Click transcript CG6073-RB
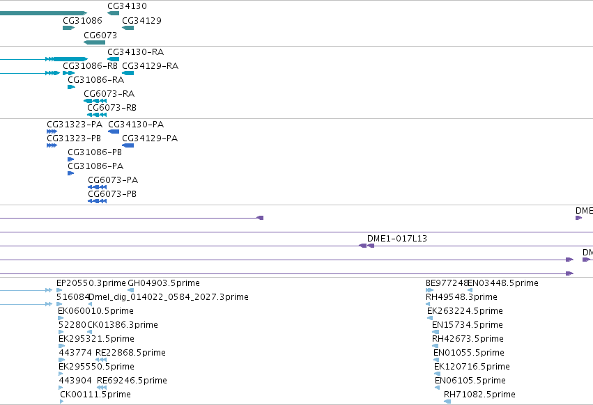The width and height of the screenshot is (593, 405). coord(97,115)
